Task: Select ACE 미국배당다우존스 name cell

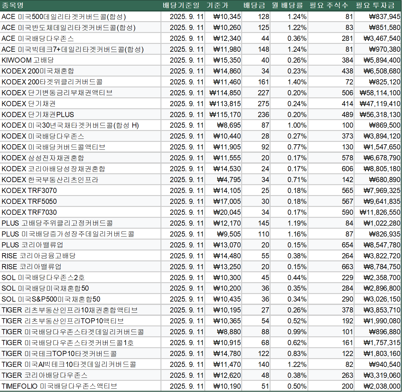Action: point(80,38)
